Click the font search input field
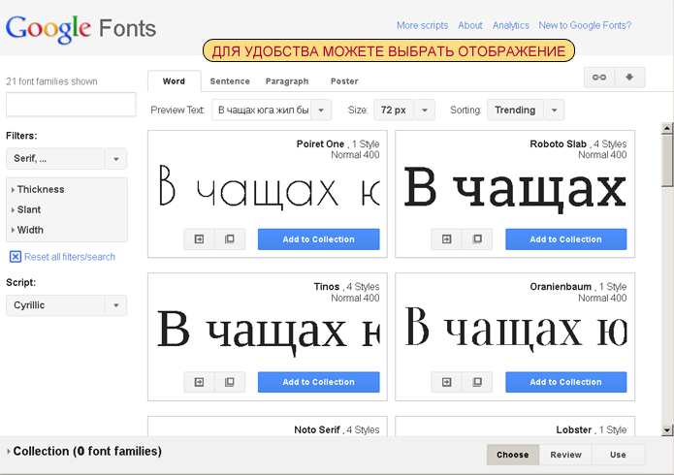 click(x=71, y=105)
